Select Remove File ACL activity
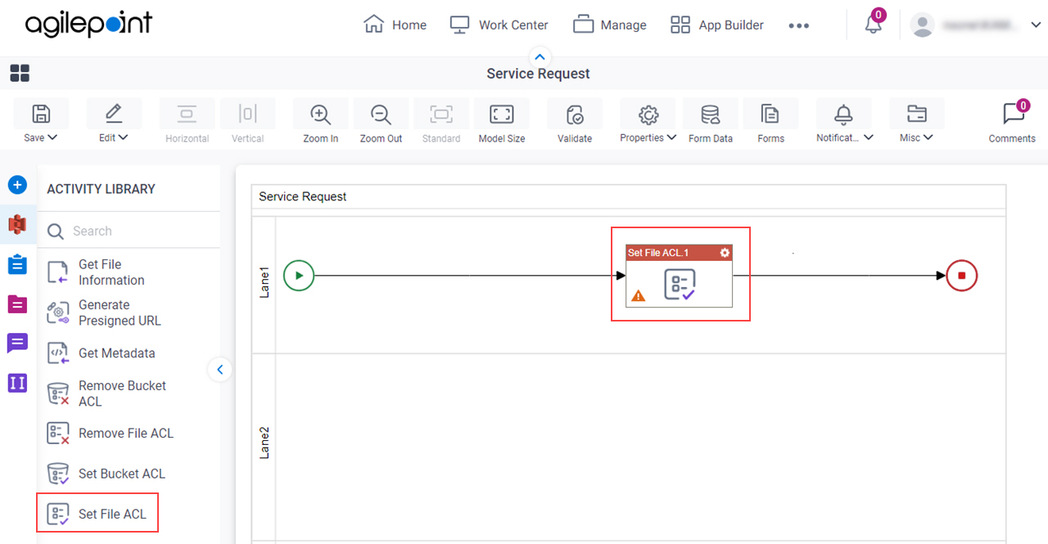1048x544 pixels. (x=111, y=434)
